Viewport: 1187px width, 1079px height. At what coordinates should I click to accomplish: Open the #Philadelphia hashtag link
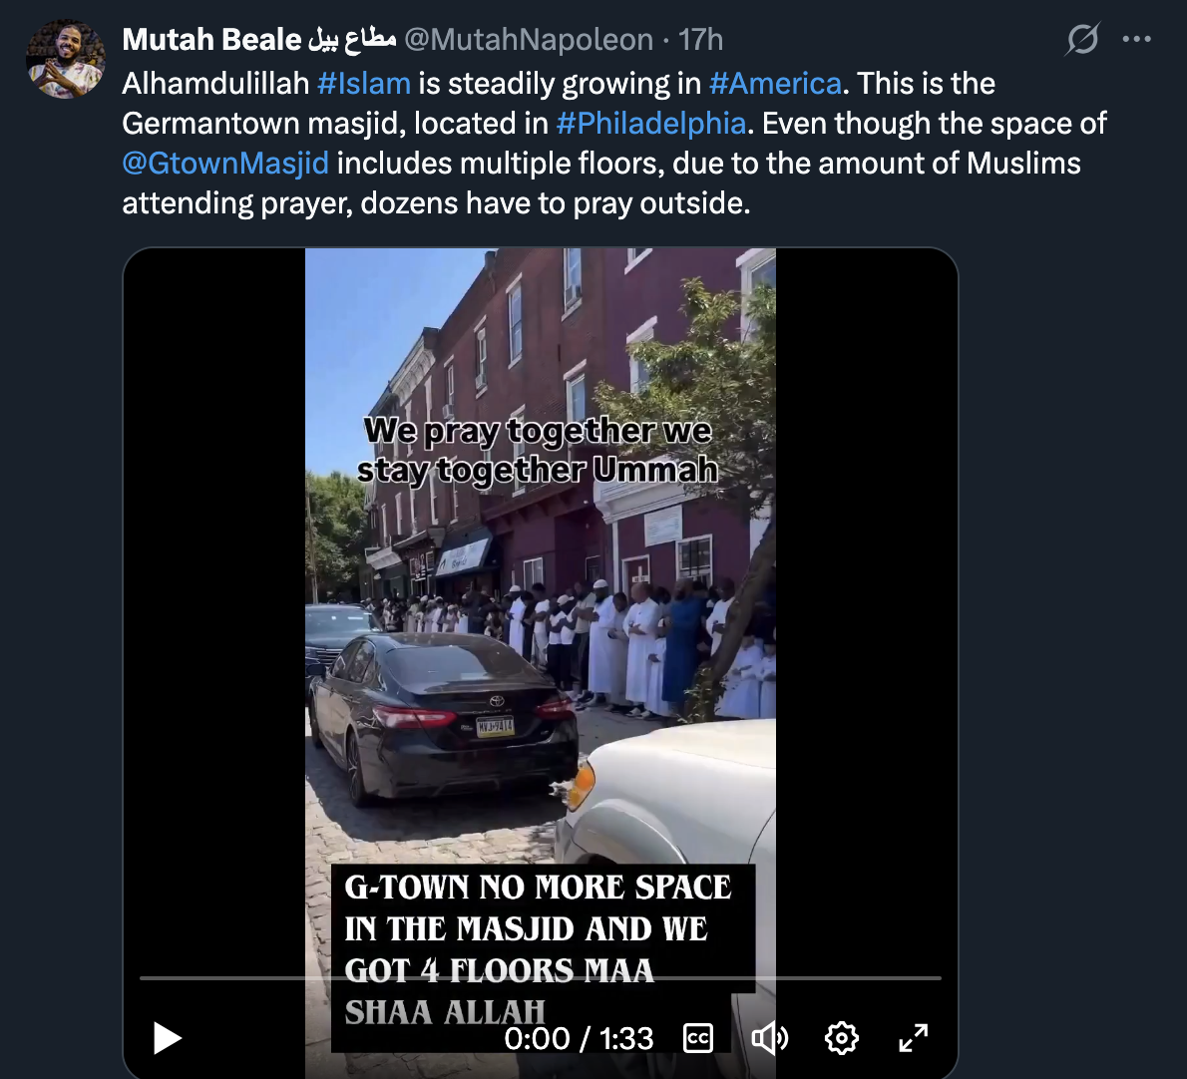point(651,124)
